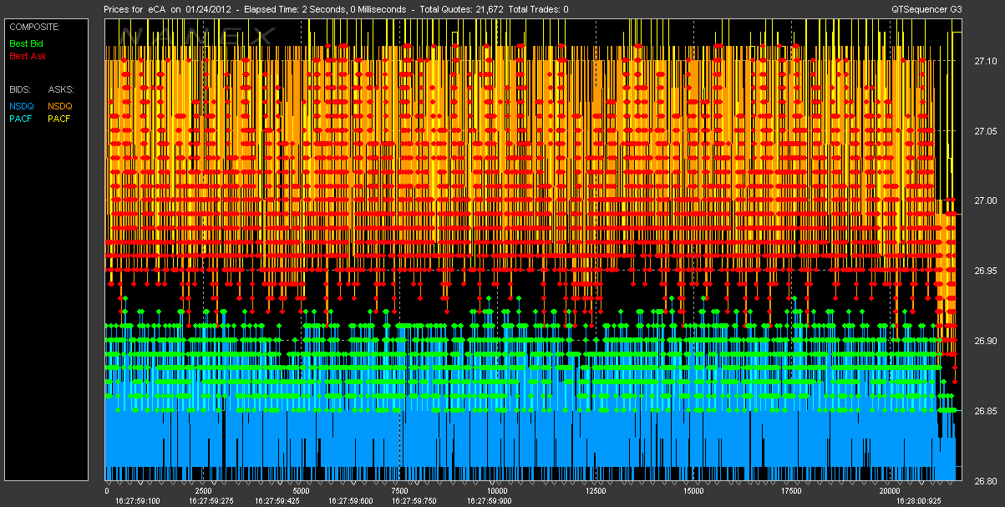Select the green Best Bid legend label
The height and width of the screenshot is (507, 1005).
pos(25,43)
